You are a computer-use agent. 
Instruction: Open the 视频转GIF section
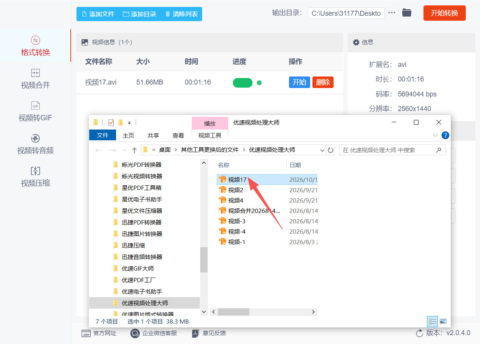(35, 111)
